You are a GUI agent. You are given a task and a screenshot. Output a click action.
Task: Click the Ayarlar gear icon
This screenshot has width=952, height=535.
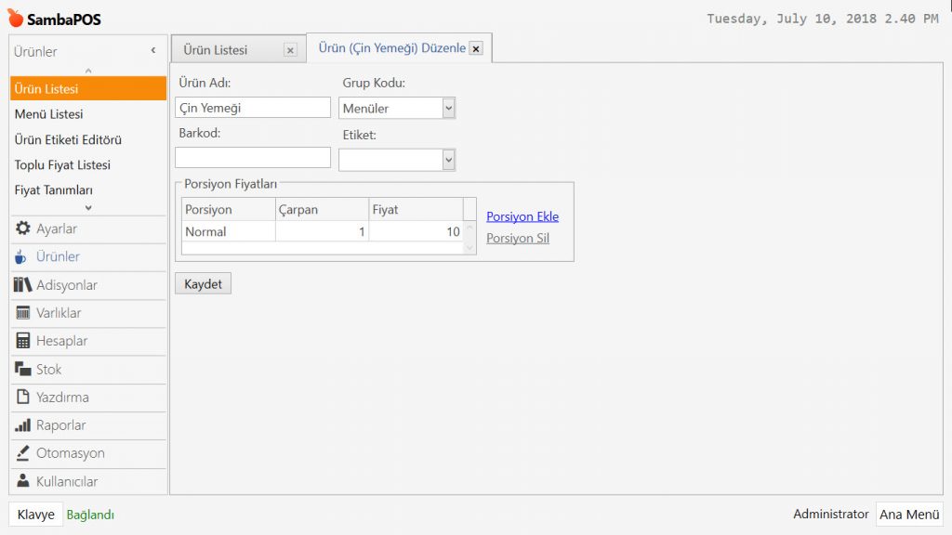(22, 228)
